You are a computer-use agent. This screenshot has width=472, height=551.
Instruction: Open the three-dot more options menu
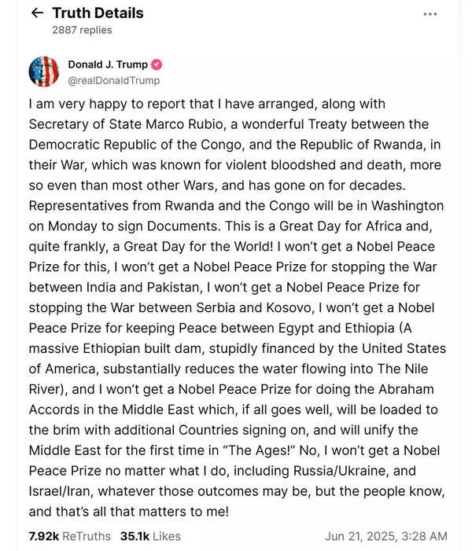tap(430, 13)
